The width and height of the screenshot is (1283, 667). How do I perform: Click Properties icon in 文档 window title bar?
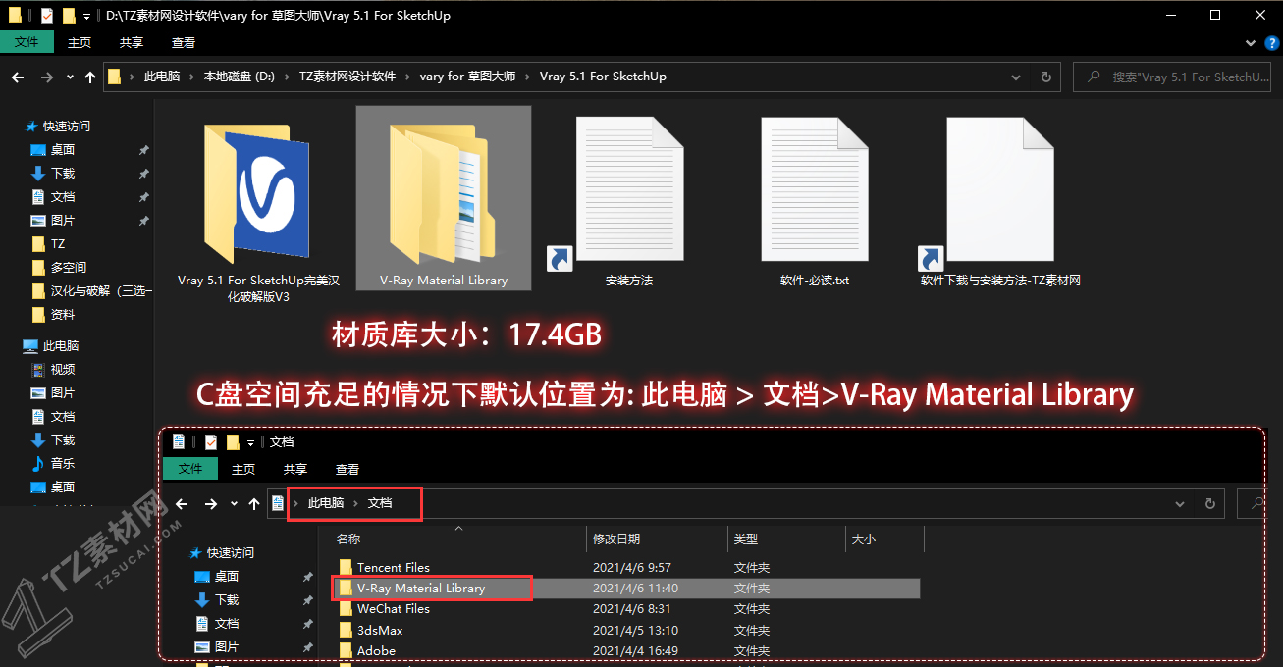tap(211, 442)
